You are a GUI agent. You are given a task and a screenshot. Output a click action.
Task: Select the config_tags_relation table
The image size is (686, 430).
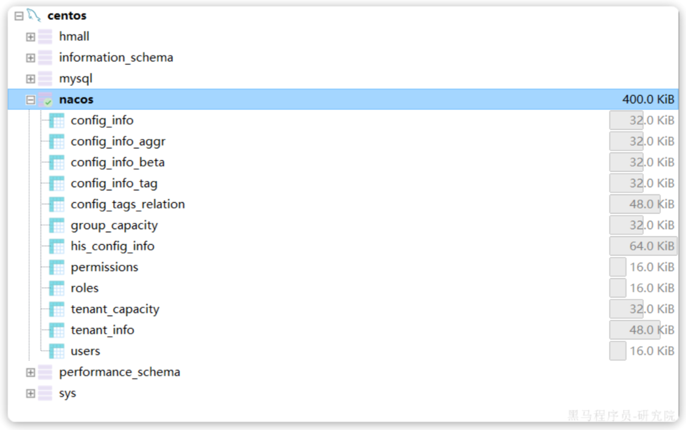(128, 204)
